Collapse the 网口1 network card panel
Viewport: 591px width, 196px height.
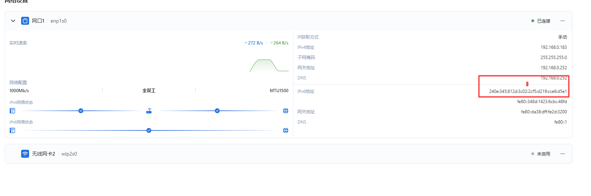coord(13,21)
